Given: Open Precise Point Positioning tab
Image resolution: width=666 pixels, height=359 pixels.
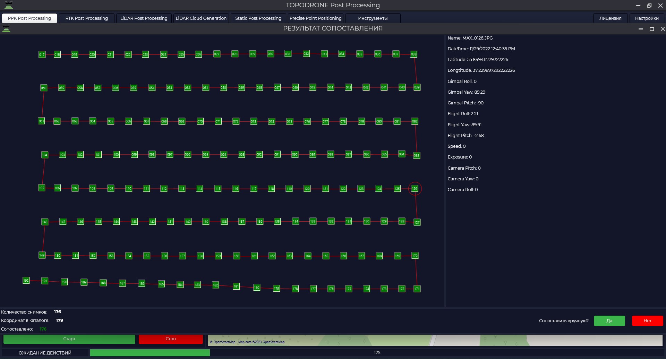Looking at the screenshot, I should click(315, 18).
